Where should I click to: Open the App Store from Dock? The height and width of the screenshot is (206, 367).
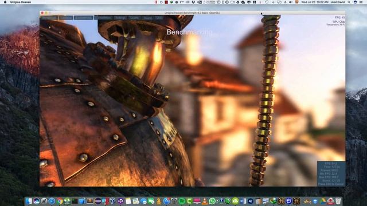coord(166,201)
